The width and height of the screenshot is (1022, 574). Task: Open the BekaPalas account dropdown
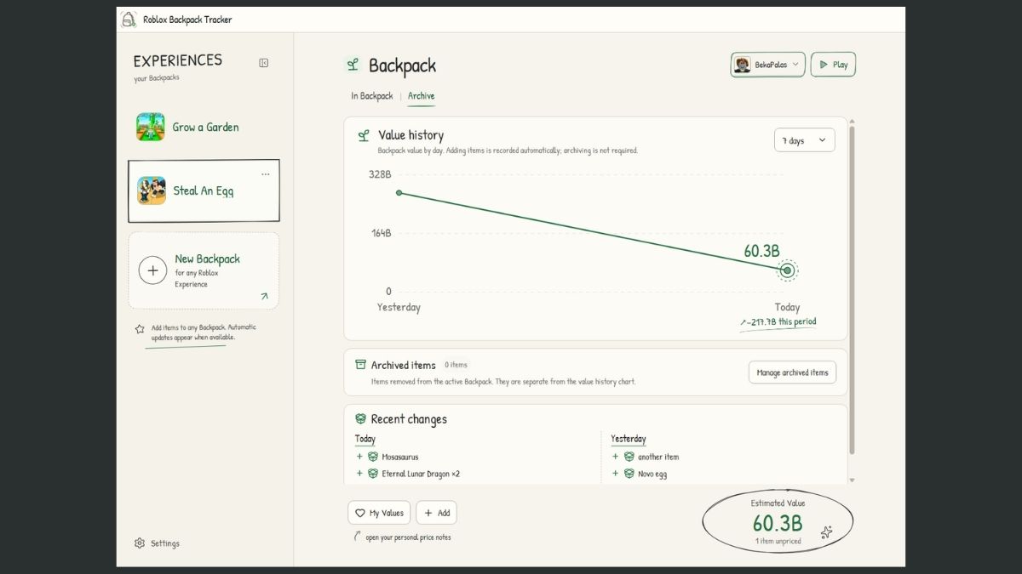(x=767, y=65)
